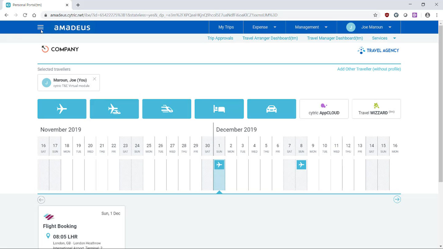Click the location pin beside 08:05 LHR

pos(48,236)
